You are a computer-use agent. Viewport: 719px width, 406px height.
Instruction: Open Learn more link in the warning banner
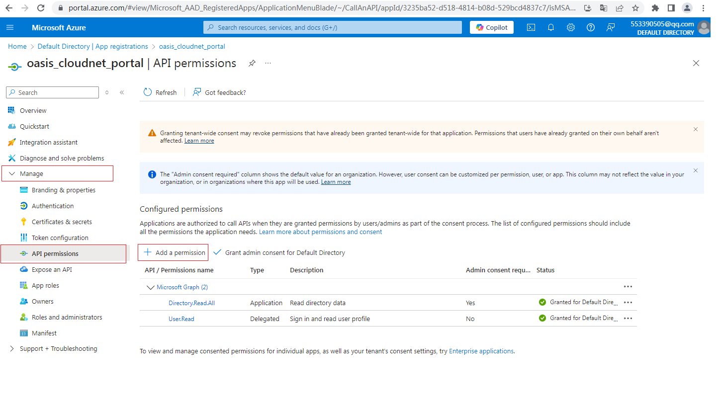(199, 141)
